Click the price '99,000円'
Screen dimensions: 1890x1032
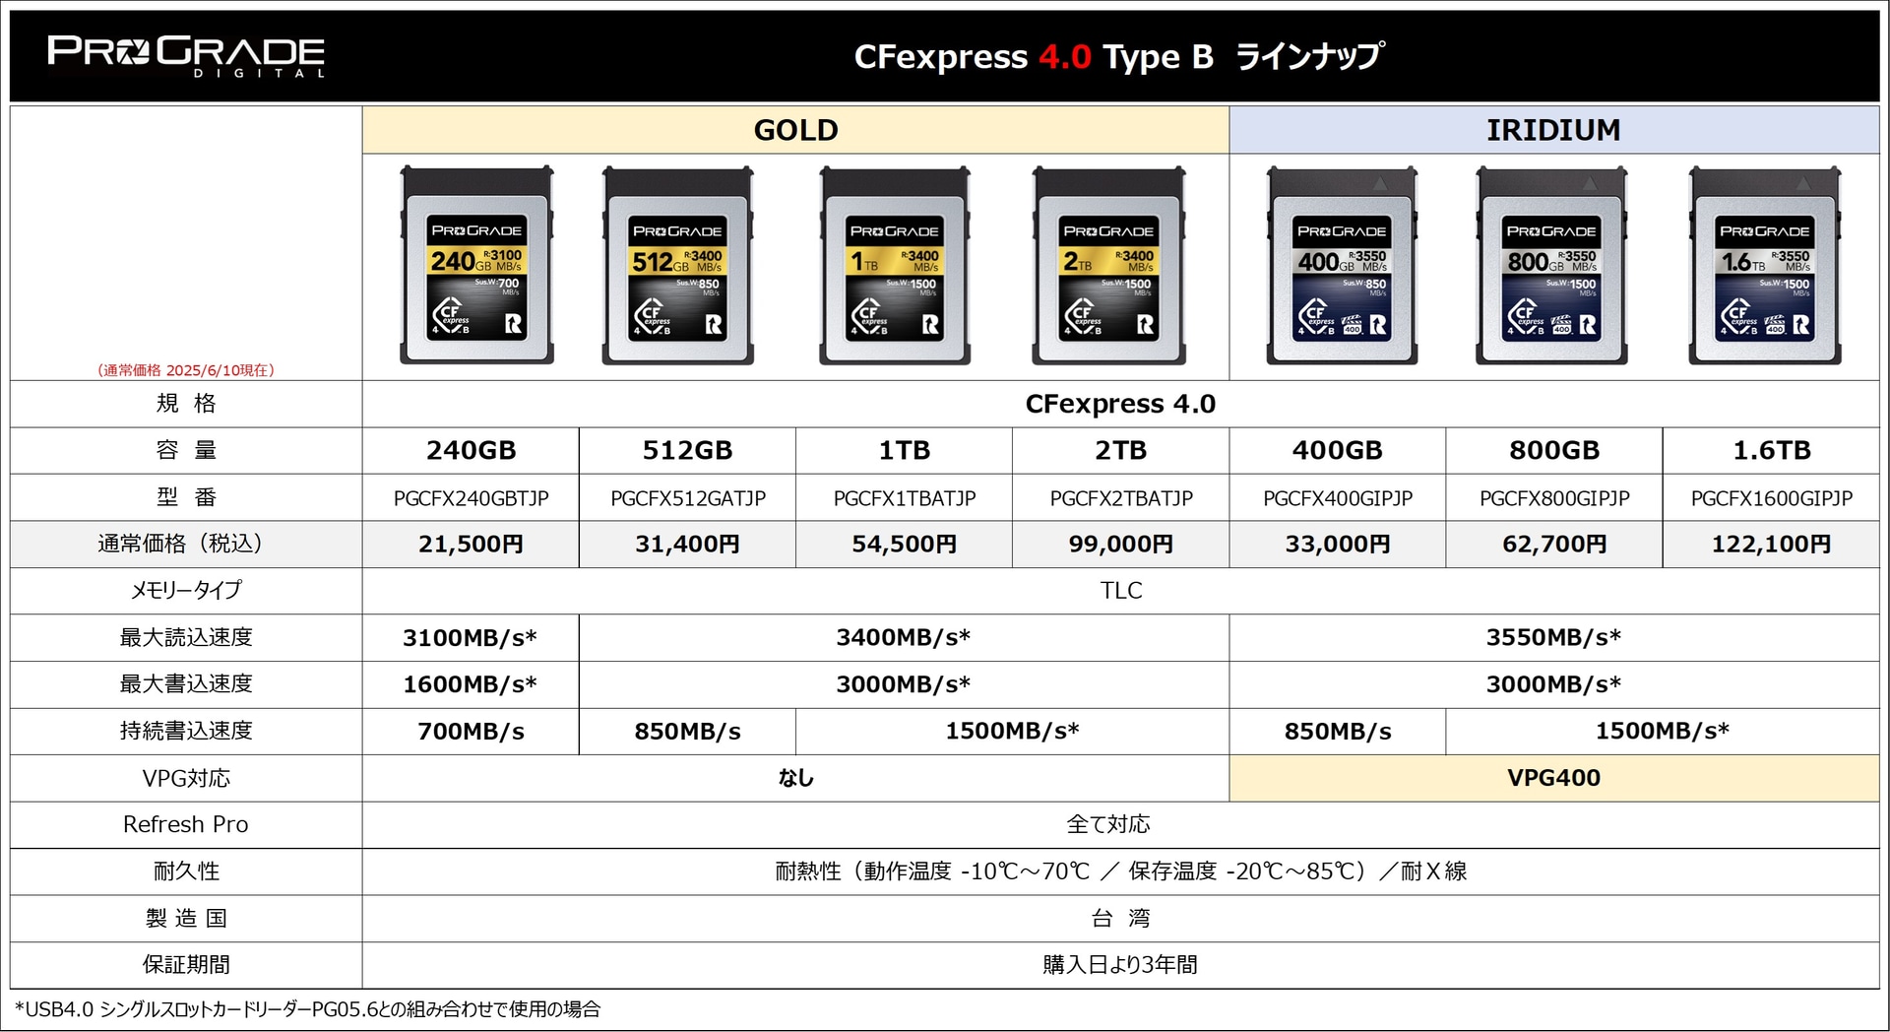coord(1120,545)
